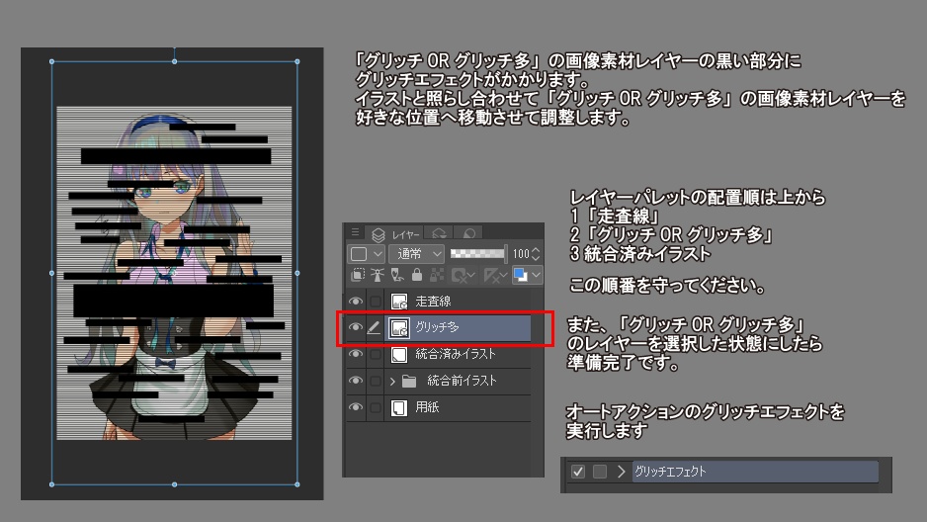Toggle clip to layer below icon
Viewport: 927px width, 522px height.
click(x=358, y=275)
